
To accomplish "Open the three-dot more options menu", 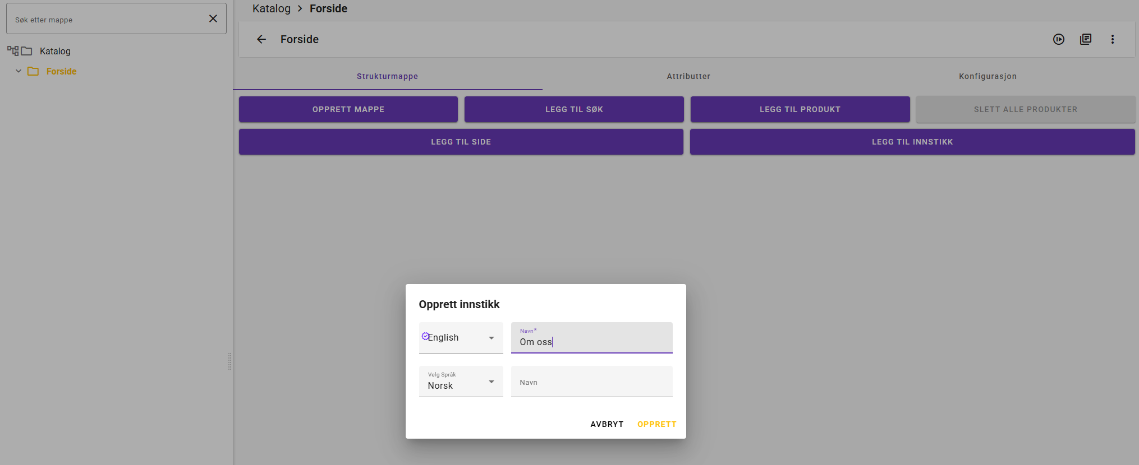I will [1112, 39].
